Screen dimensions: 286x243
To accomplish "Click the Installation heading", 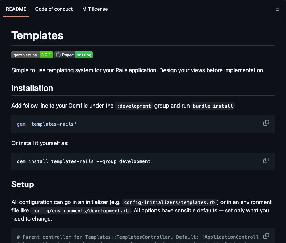I will [x=32, y=88].
